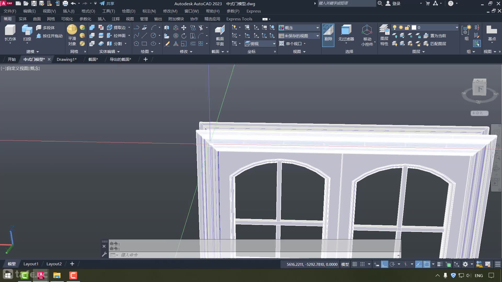Toggle drawing grid display in status bar
This screenshot has height=282, width=502.
[355, 264]
